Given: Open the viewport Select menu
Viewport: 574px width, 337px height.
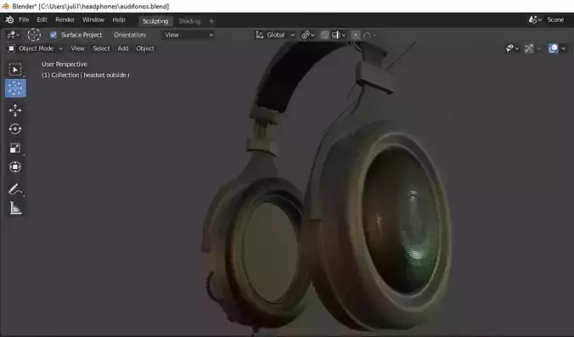Looking at the screenshot, I should (x=101, y=48).
